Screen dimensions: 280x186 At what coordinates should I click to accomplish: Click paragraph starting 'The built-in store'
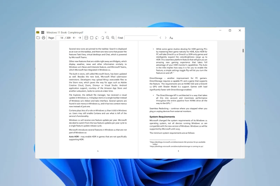(x=98, y=82)
